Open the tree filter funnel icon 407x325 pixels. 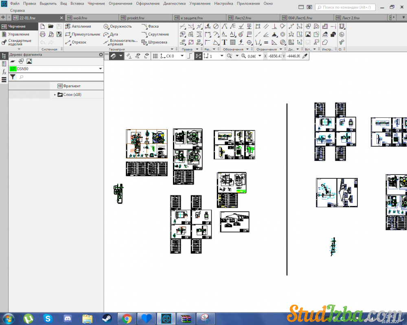pyautogui.click(x=13, y=77)
